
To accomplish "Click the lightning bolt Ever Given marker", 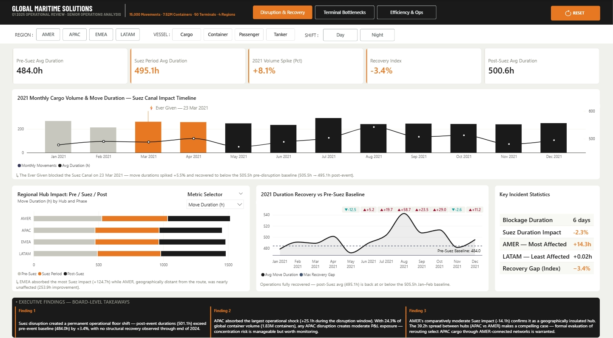I will click(151, 108).
